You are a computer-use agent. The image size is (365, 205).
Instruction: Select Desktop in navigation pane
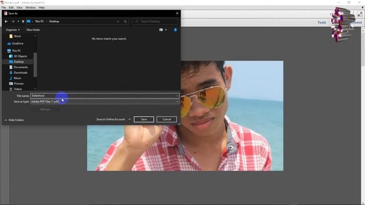[19, 62]
